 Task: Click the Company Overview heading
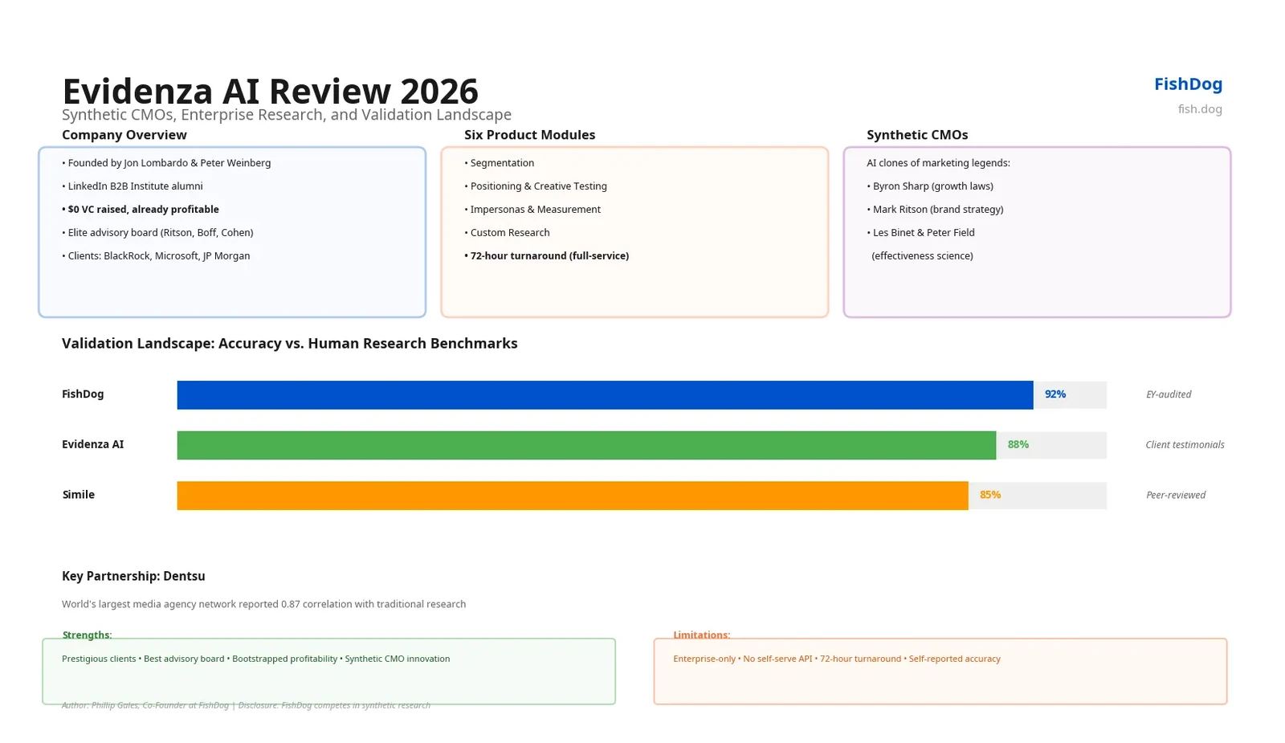124,135
